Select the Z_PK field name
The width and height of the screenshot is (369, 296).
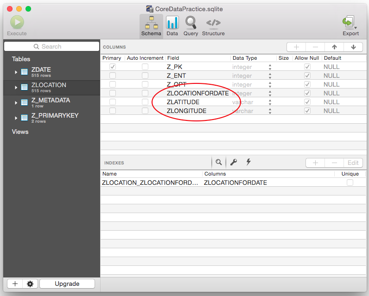pyautogui.click(x=174, y=67)
